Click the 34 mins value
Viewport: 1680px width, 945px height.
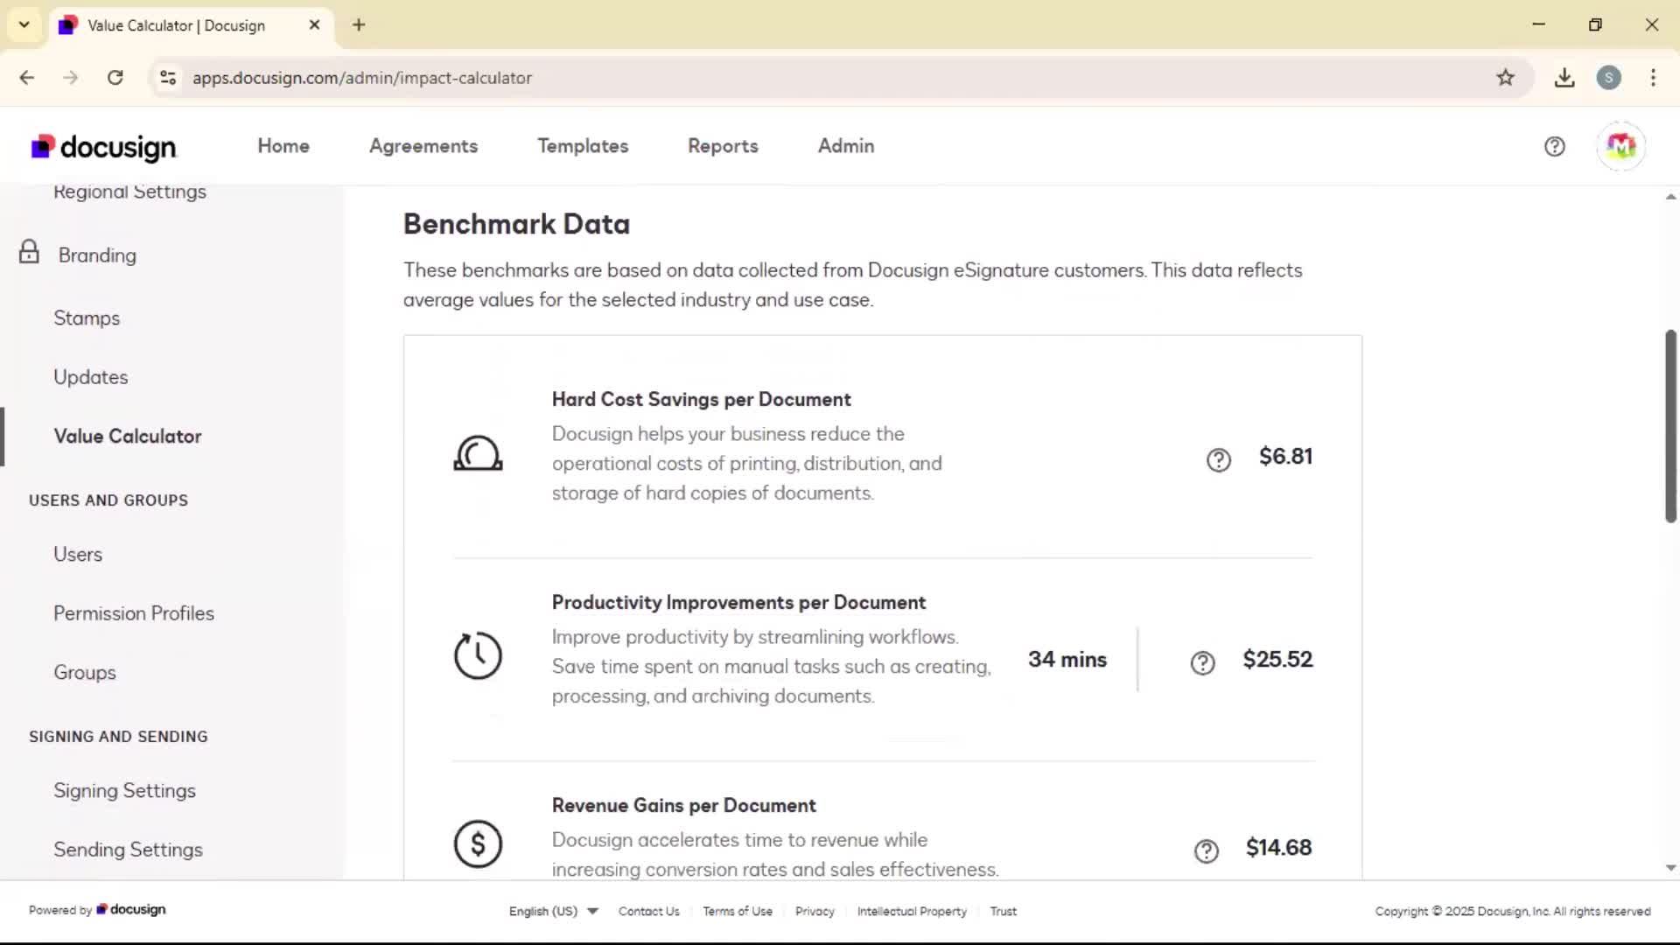[x=1067, y=660]
